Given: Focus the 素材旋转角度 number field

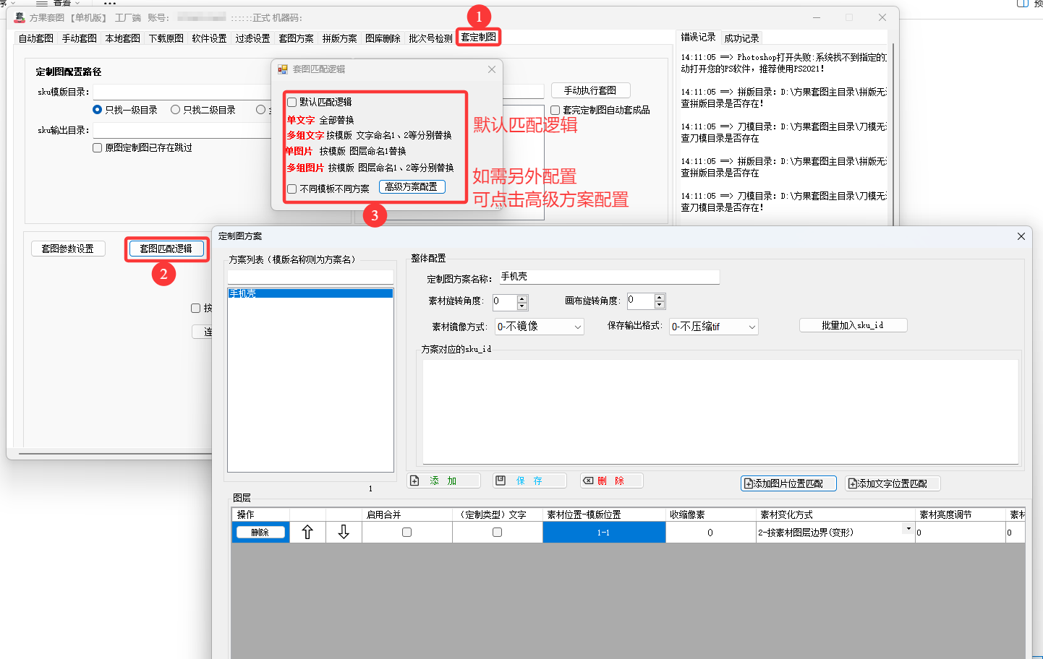Looking at the screenshot, I should [x=505, y=301].
